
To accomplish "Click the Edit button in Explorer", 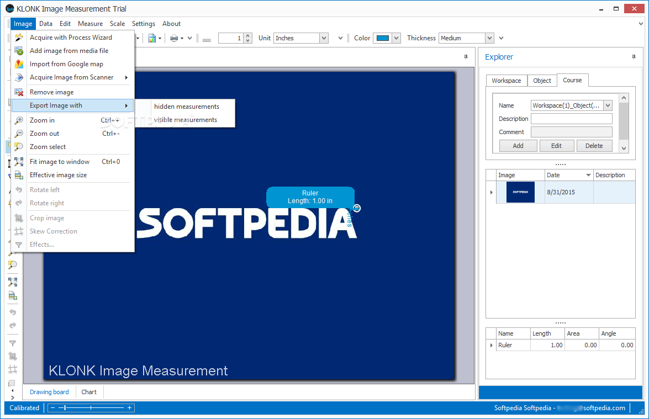I will click(x=556, y=146).
